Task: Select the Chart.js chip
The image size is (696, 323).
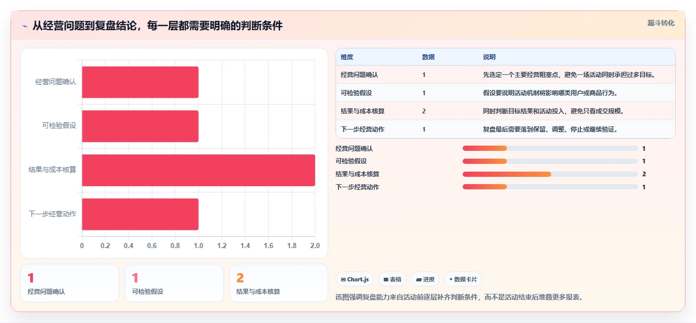Action: click(x=355, y=279)
